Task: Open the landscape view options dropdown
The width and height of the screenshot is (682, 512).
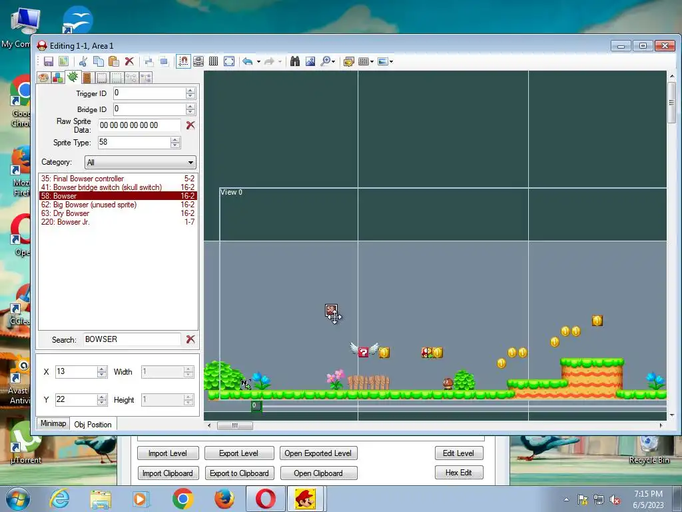Action: [386, 61]
